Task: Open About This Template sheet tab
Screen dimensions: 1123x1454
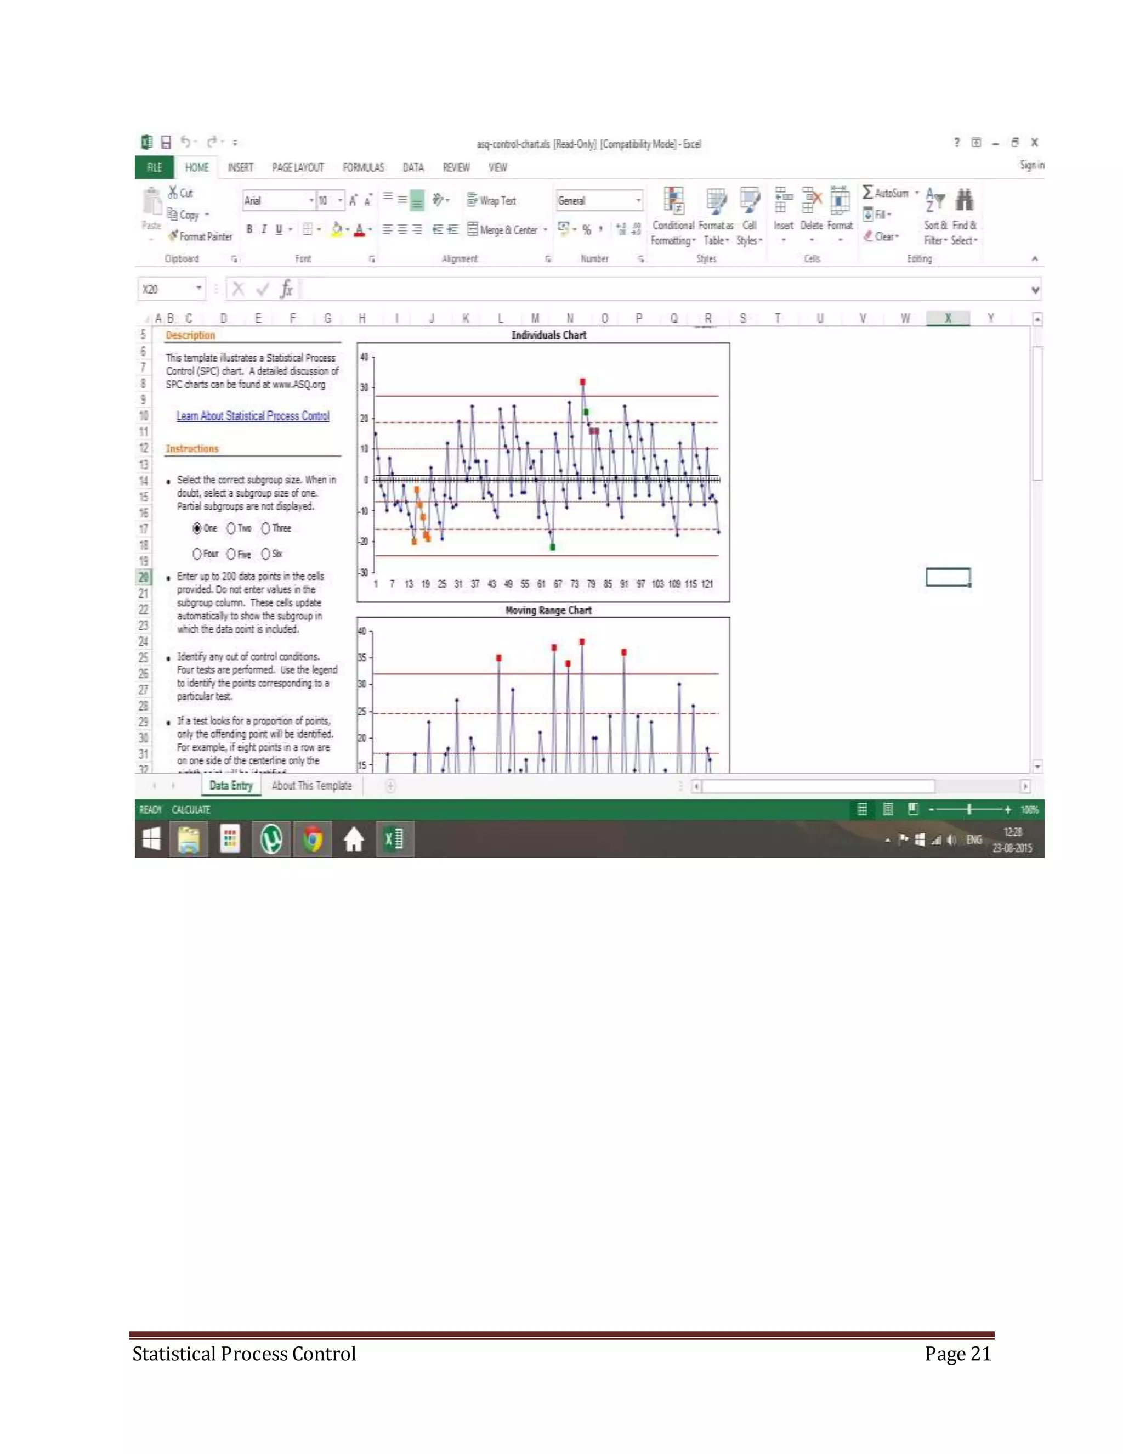Action: click(x=311, y=786)
